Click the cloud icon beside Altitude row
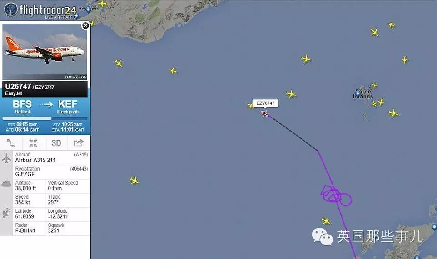Viewport: 437px width, 259px height. tap(6, 184)
